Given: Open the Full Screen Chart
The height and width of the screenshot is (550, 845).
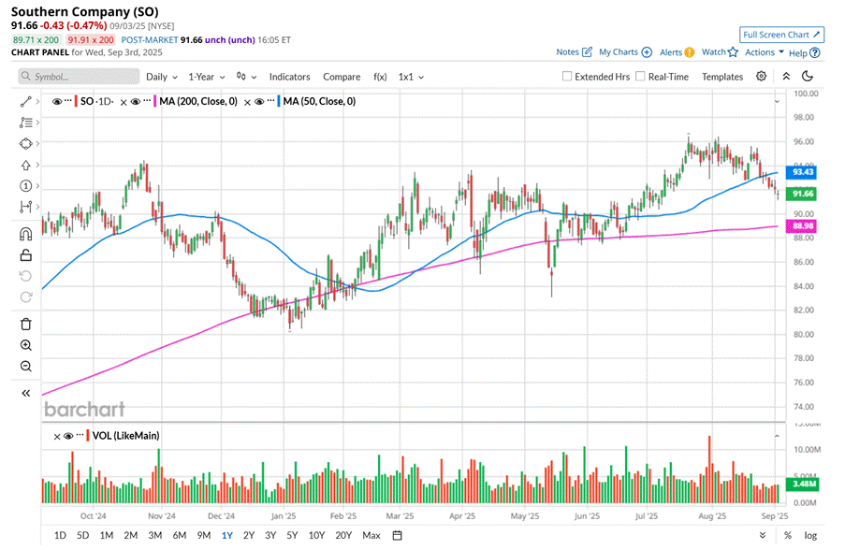Looking at the screenshot, I should coord(781,35).
